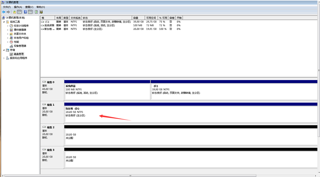The width and height of the screenshot is (320, 177).
Task: Click the Forward arrow toolbar icon
Action: point(8,12)
